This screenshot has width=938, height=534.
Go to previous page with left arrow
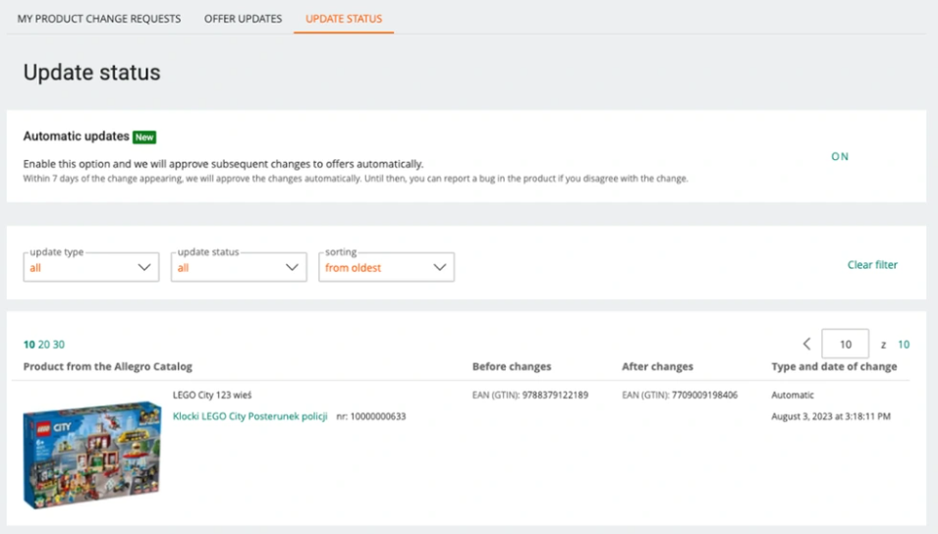[x=806, y=345]
